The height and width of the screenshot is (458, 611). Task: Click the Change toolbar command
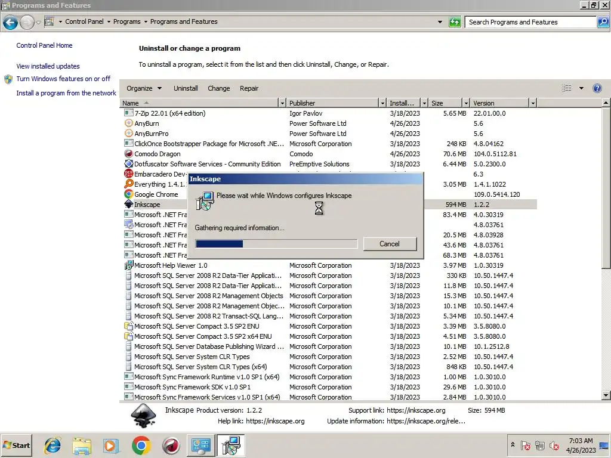(218, 88)
